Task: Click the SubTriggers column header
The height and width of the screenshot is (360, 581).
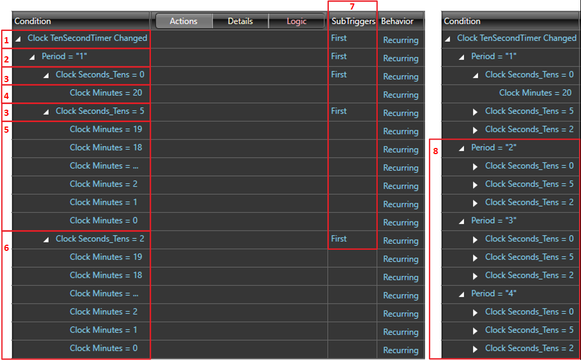Action: coord(353,21)
